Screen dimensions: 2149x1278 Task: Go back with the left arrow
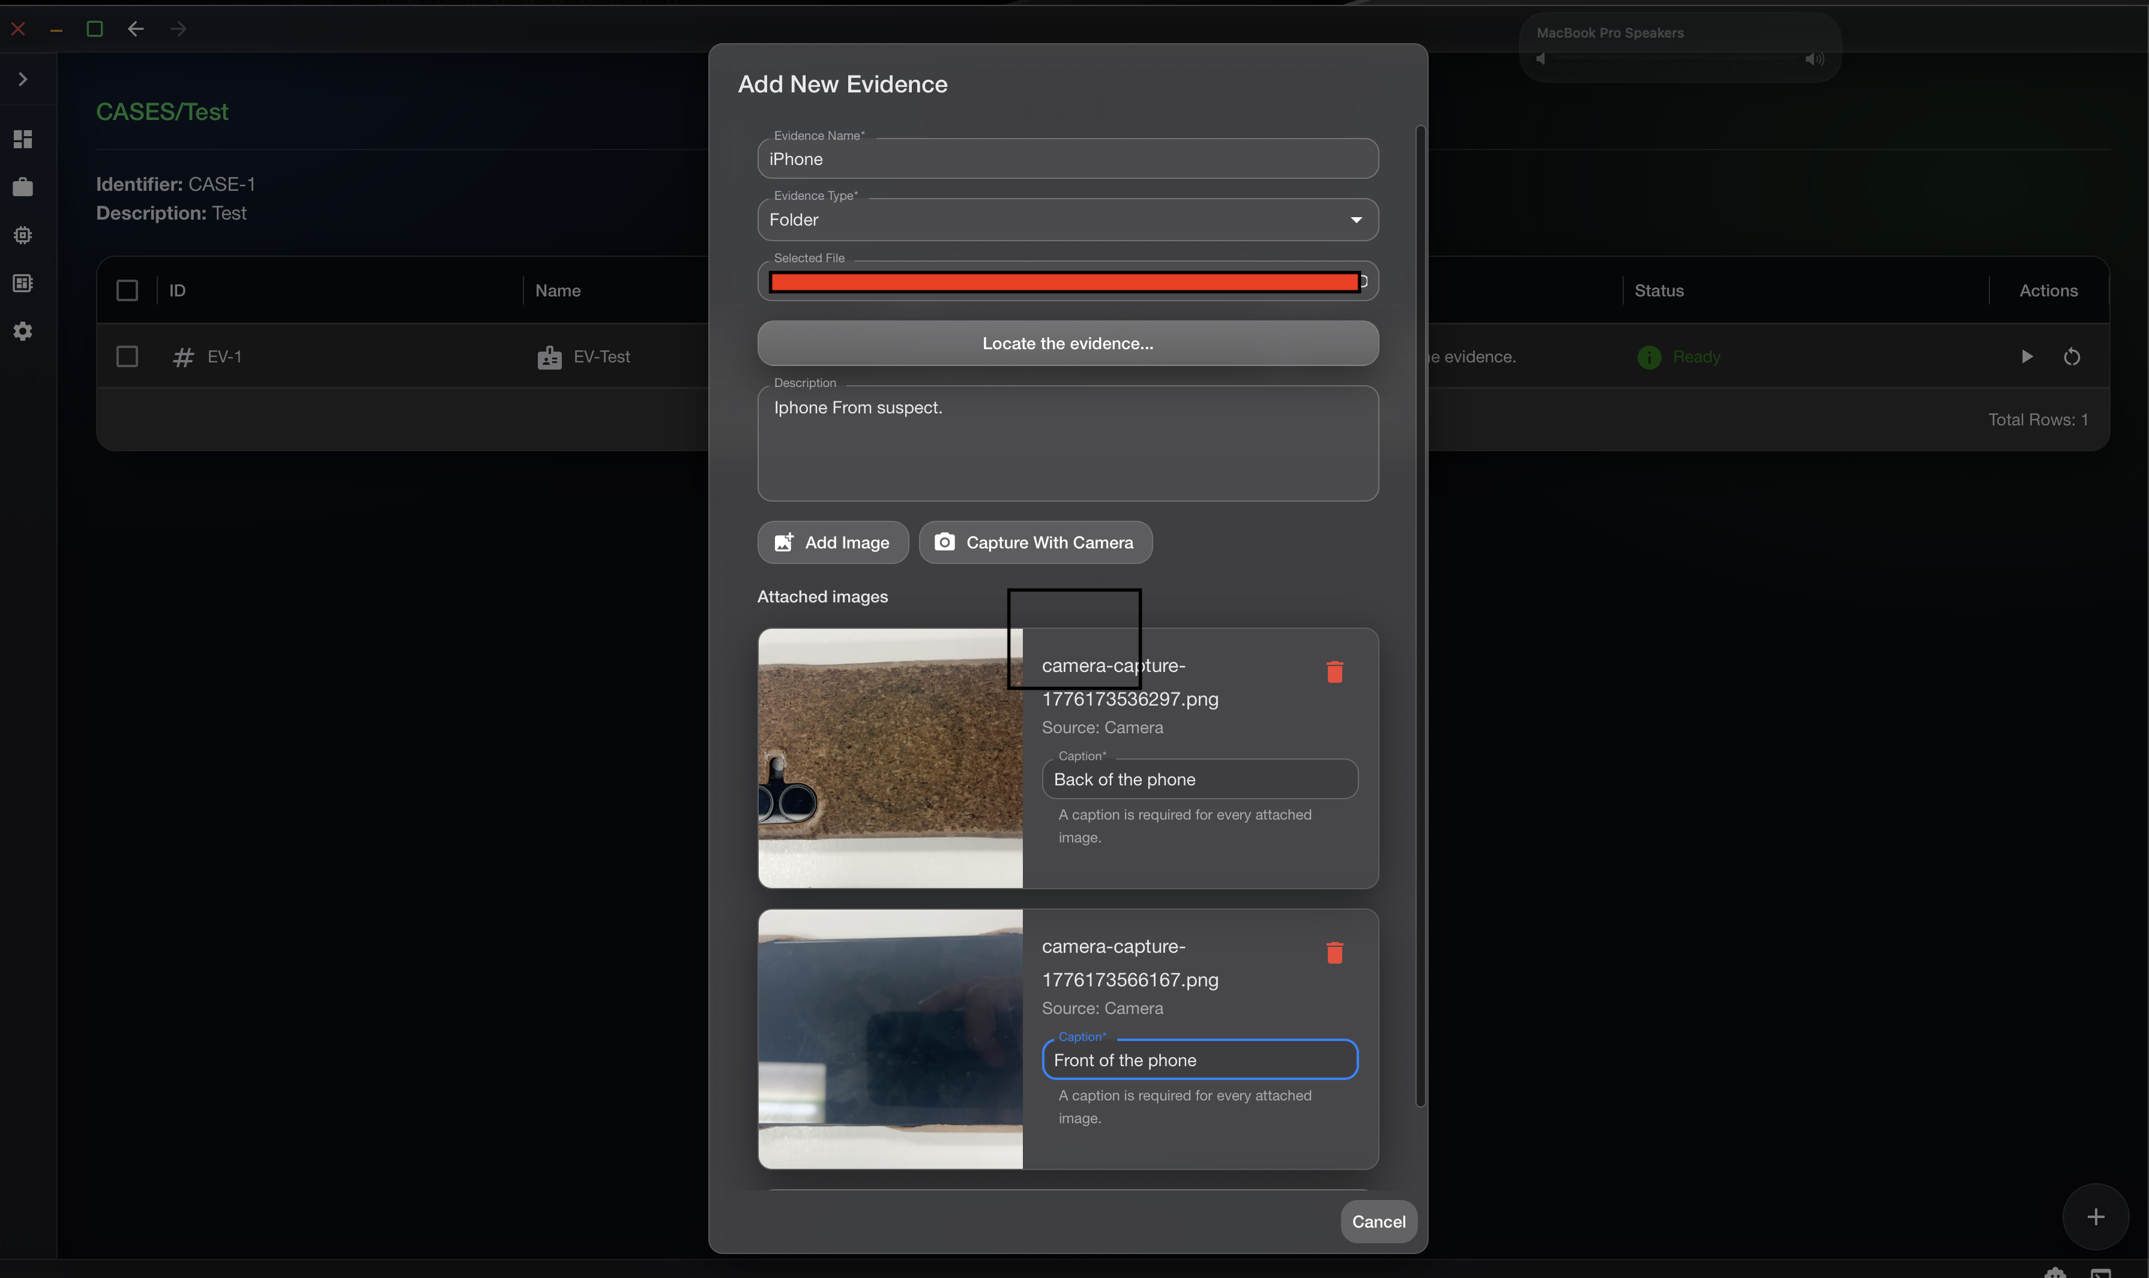135,29
